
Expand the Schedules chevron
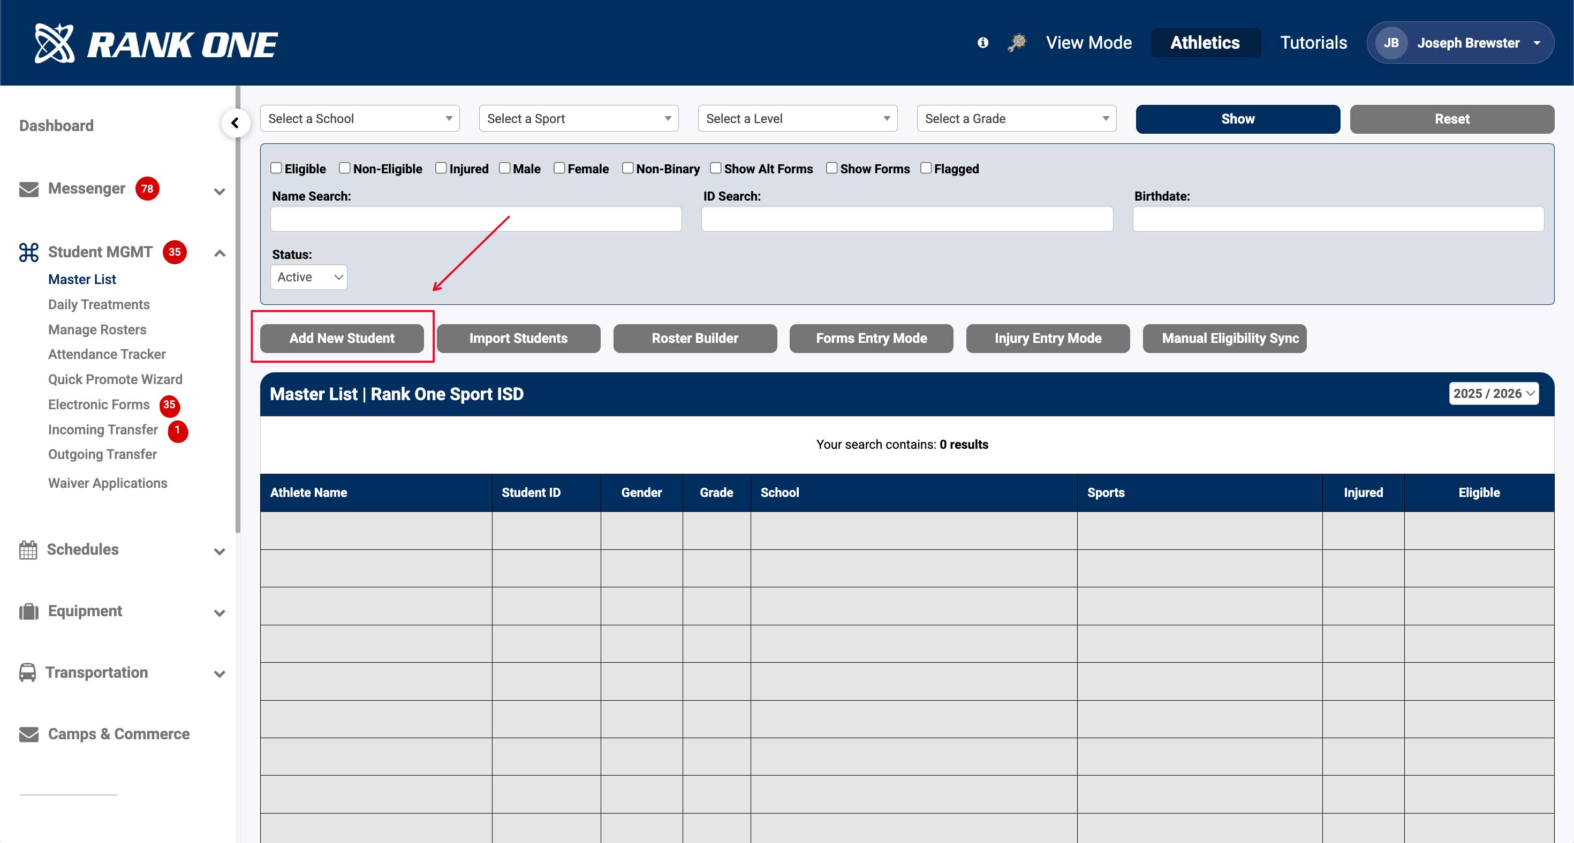(x=220, y=552)
